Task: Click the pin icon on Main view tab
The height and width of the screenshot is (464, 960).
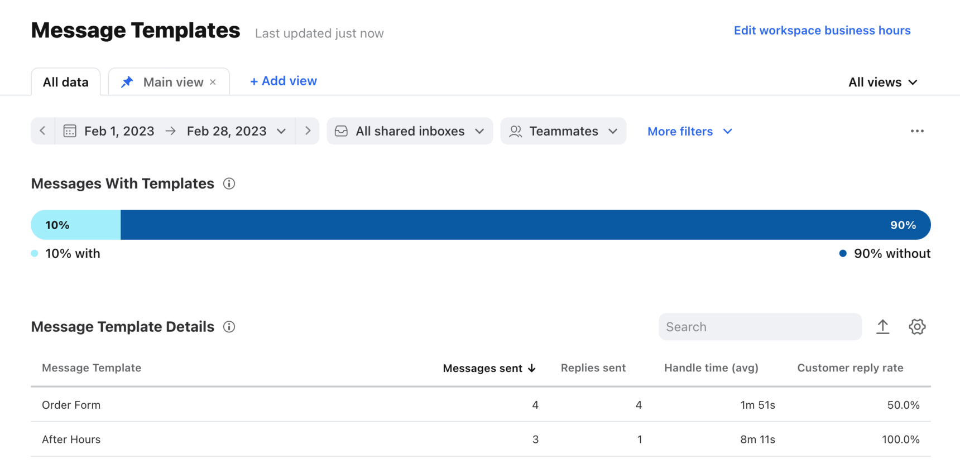Action: pyautogui.click(x=127, y=82)
